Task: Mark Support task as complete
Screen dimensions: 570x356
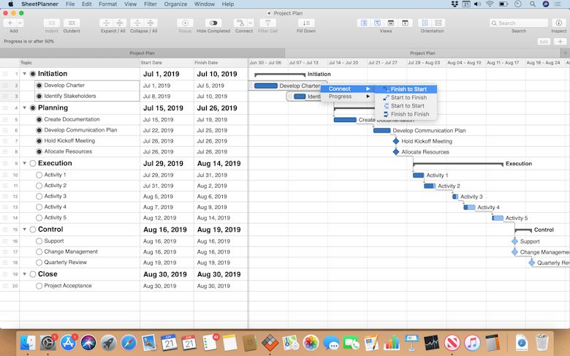Action: pos(39,241)
